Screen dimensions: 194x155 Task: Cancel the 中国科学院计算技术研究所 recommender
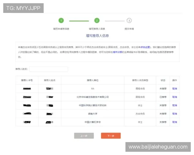point(175,105)
